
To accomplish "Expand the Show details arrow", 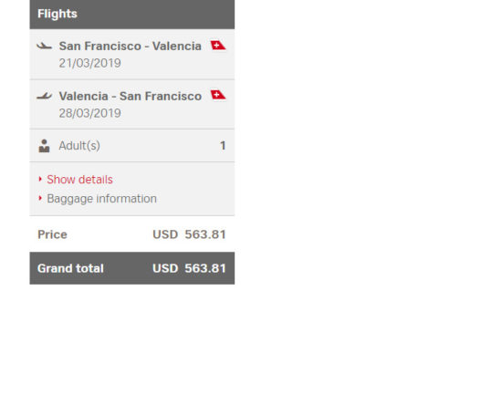I will (40, 179).
